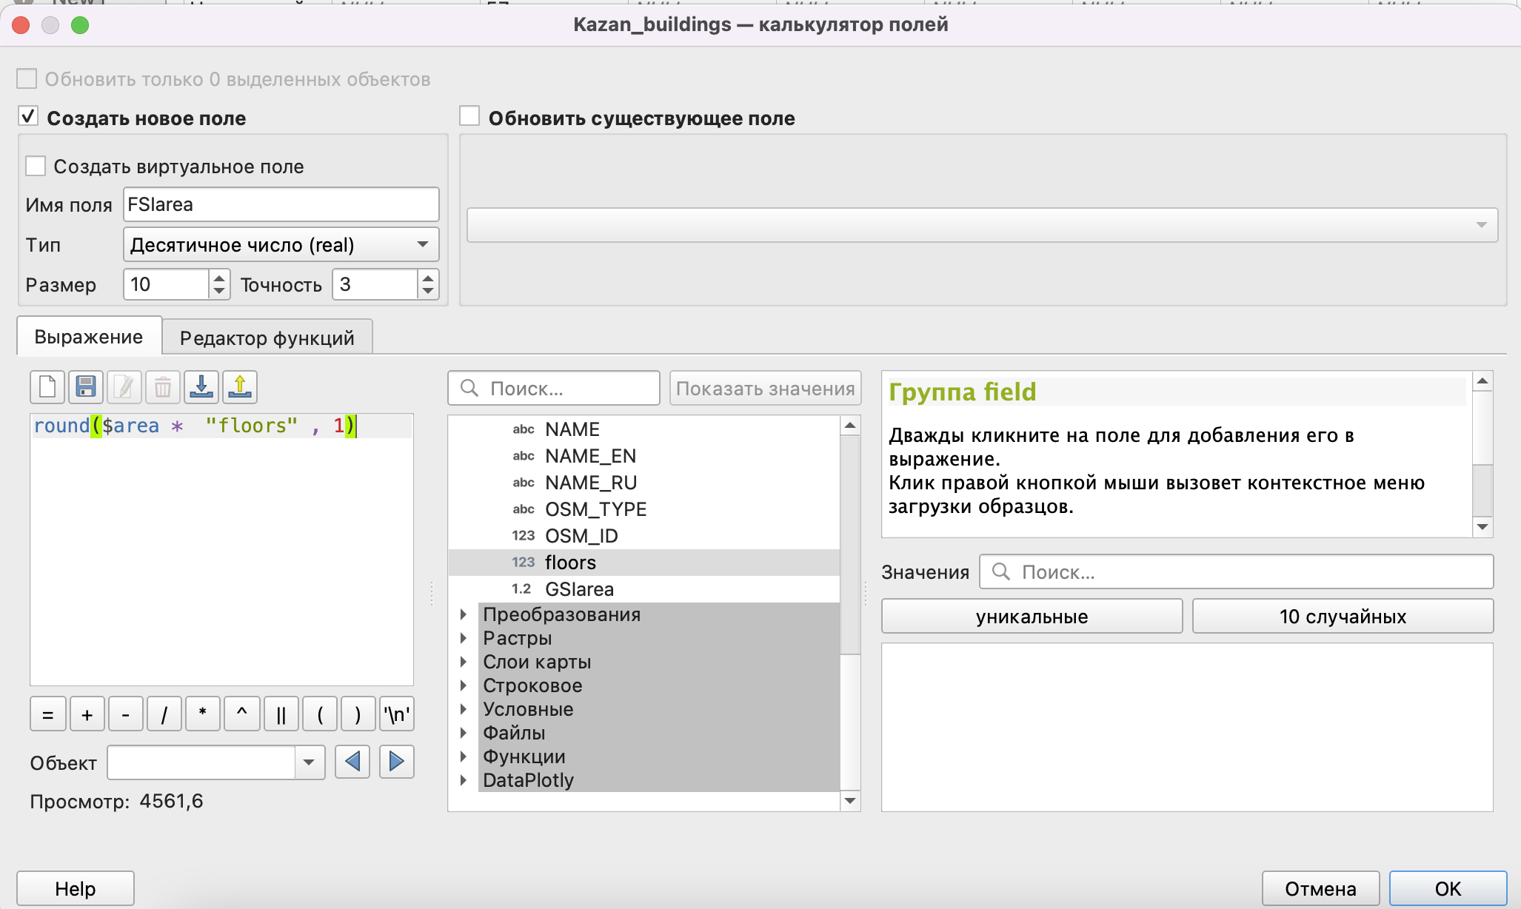Click the save expression floppy disk icon
This screenshot has width=1521, height=909.
[86, 386]
